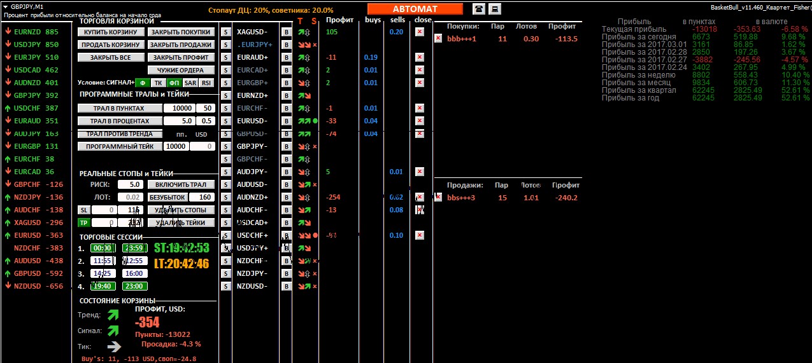
Task: Click ПРОГРАММНЫЙ ТЕЙК button
Action: pyautogui.click(x=119, y=146)
